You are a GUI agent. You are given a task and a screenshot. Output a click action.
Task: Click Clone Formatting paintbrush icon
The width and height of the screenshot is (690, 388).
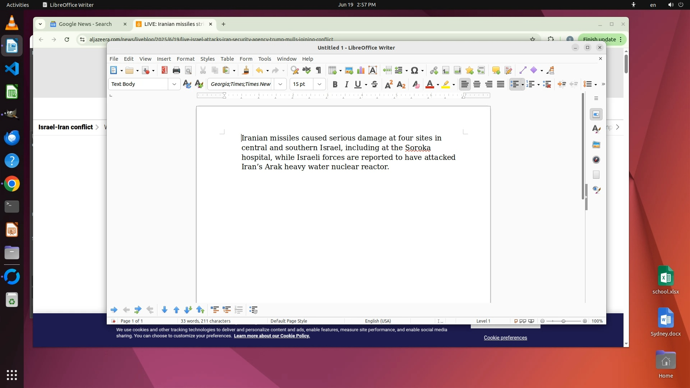[246, 70]
